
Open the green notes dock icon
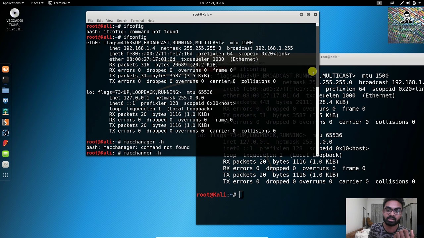pos(5,154)
